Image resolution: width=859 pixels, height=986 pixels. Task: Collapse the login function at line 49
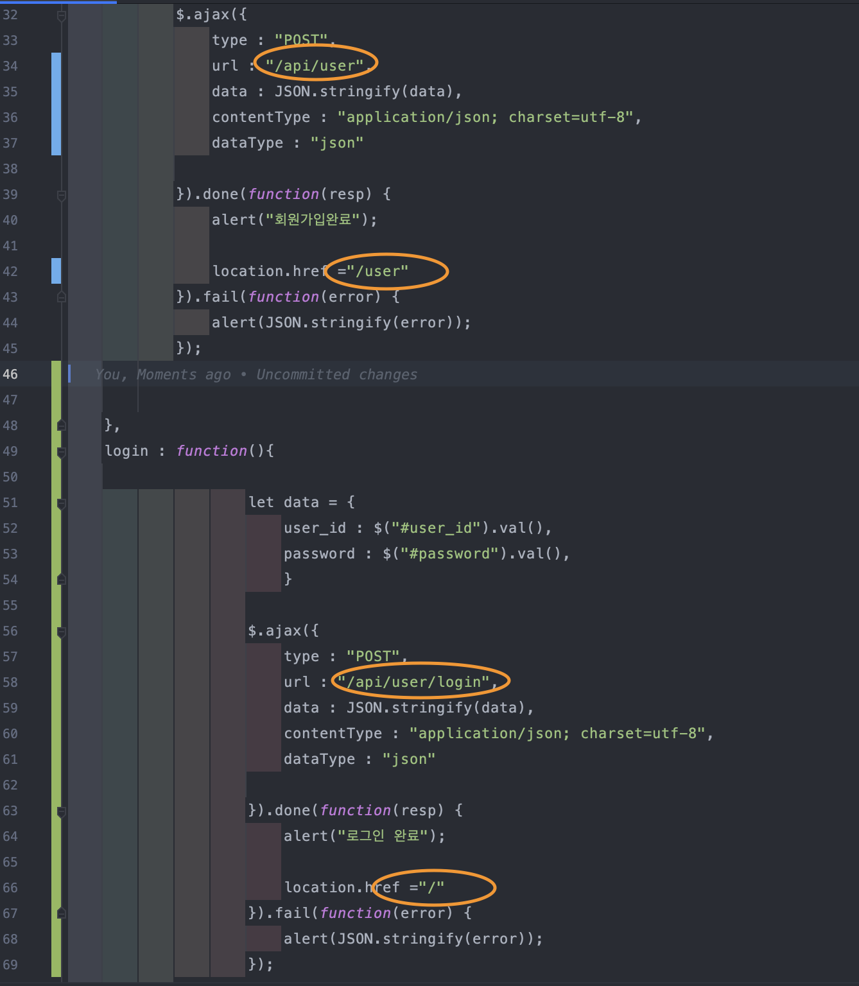62,453
